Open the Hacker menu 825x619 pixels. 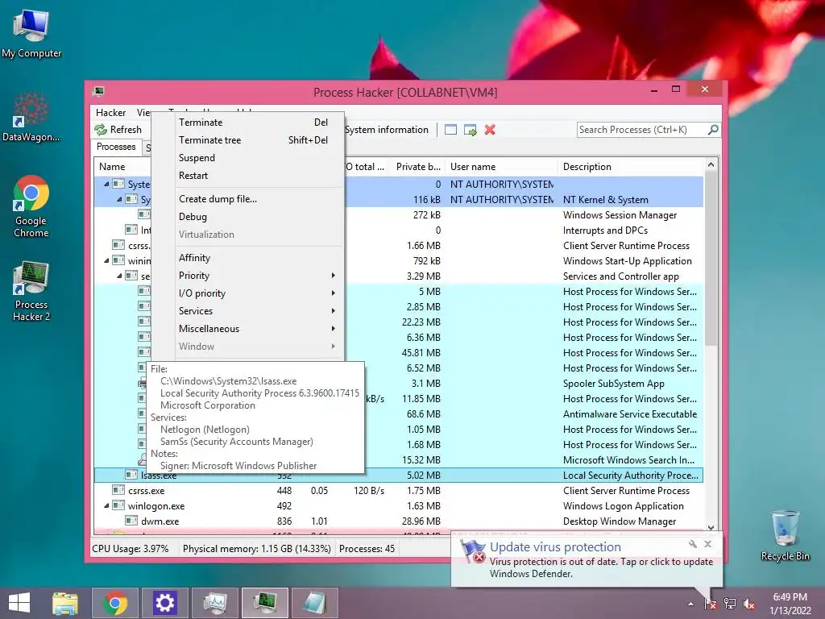110,113
